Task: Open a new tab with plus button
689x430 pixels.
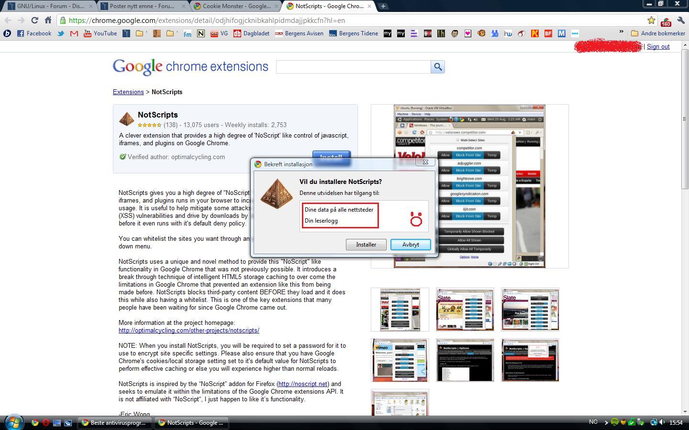Action: pos(383,6)
